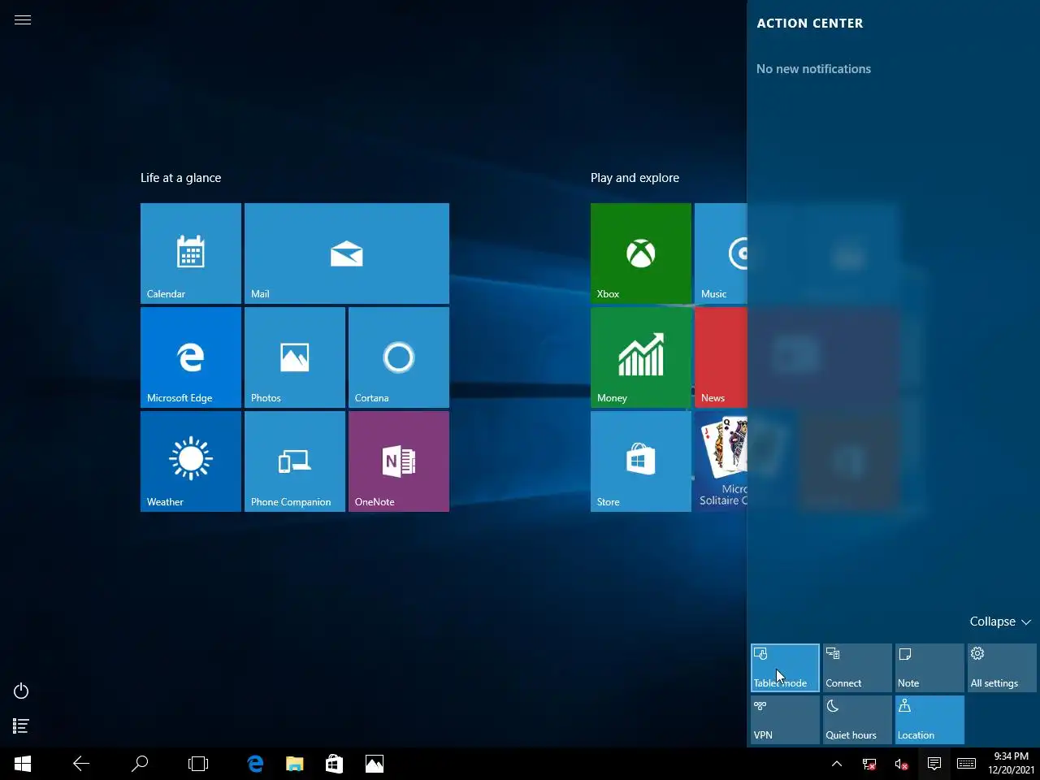Toggle Quiet hours quick action
1040x780 pixels.
coord(857,720)
